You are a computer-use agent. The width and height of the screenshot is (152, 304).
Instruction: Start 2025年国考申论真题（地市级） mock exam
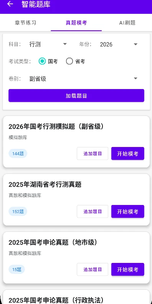pos(127,269)
